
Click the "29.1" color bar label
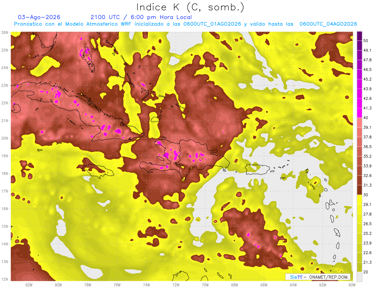[367, 205]
